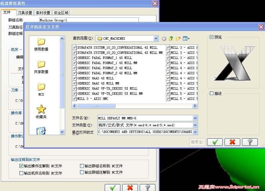The width and height of the screenshot is (265, 191).
Task: Create a new folder icon
Action: coord(178,39)
